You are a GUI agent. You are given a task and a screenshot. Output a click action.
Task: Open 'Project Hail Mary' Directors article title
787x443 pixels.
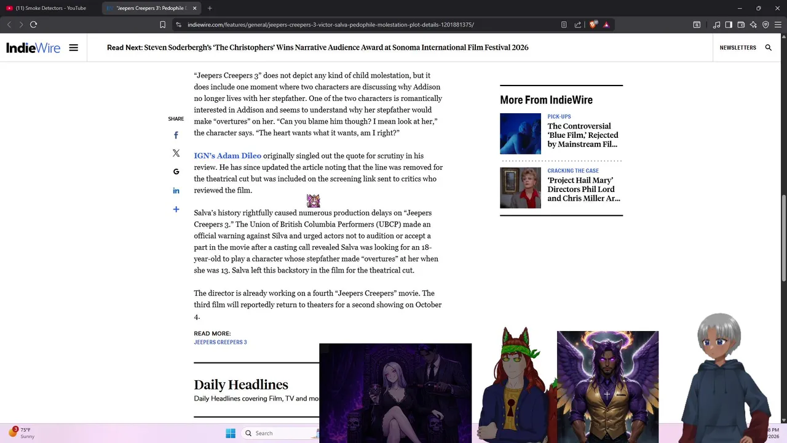(583, 190)
